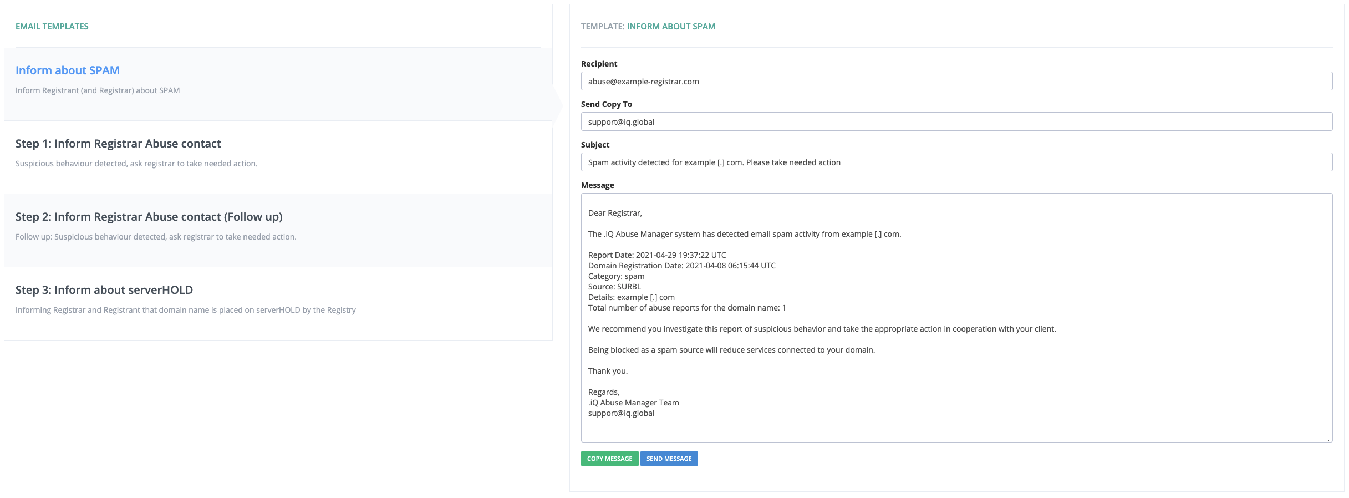The width and height of the screenshot is (1349, 498).
Task: Click the 'Category: spam' line
Action: tap(617, 276)
